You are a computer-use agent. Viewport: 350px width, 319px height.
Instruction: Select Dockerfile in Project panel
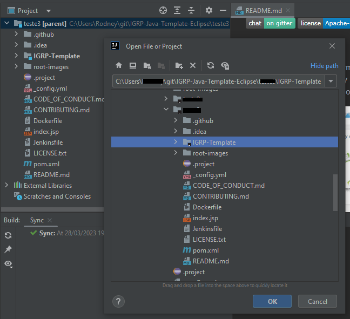tap(43, 121)
